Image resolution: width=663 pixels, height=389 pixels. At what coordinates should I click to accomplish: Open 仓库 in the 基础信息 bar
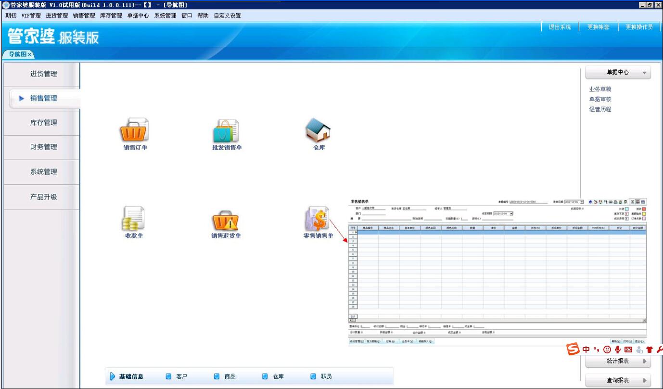(x=273, y=376)
